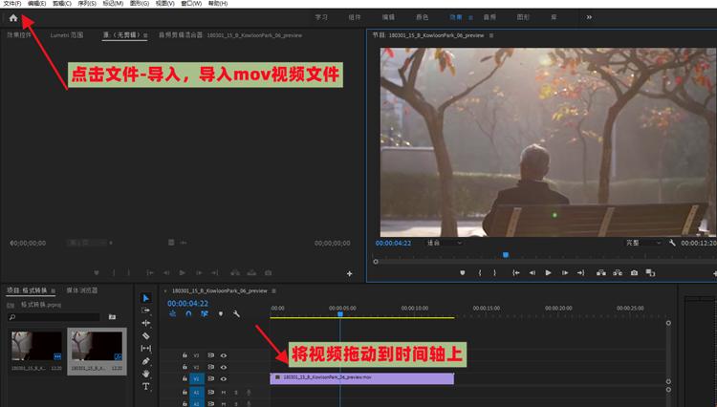Switch to the 音频 workspace
The width and height of the screenshot is (717, 407).
pos(489,17)
